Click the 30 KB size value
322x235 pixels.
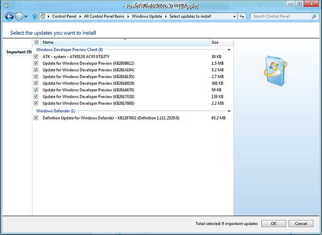[216, 56]
